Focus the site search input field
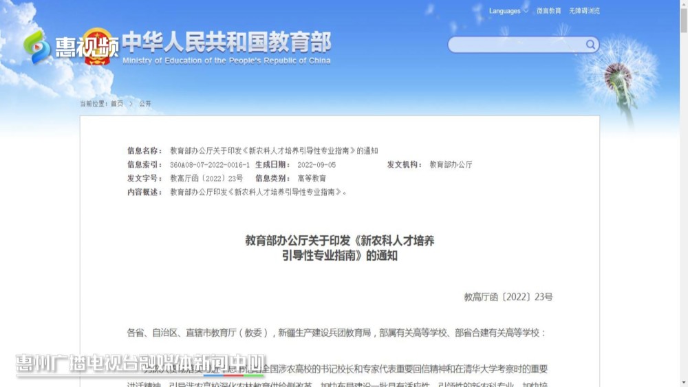The height and width of the screenshot is (387, 688). click(x=516, y=45)
